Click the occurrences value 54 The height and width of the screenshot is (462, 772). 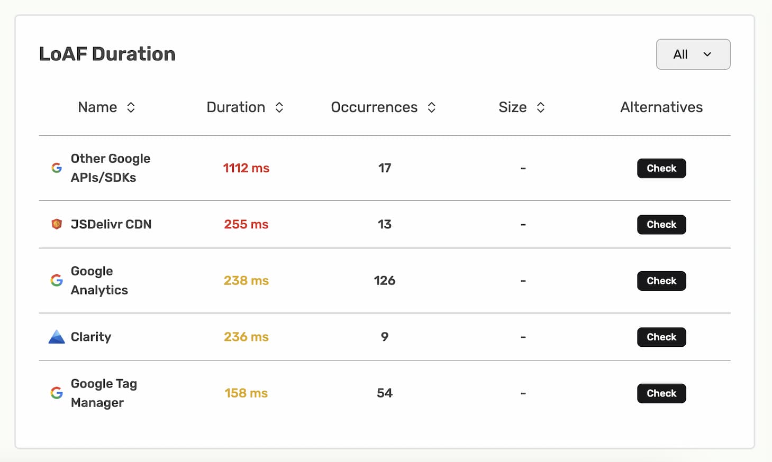point(385,393)
